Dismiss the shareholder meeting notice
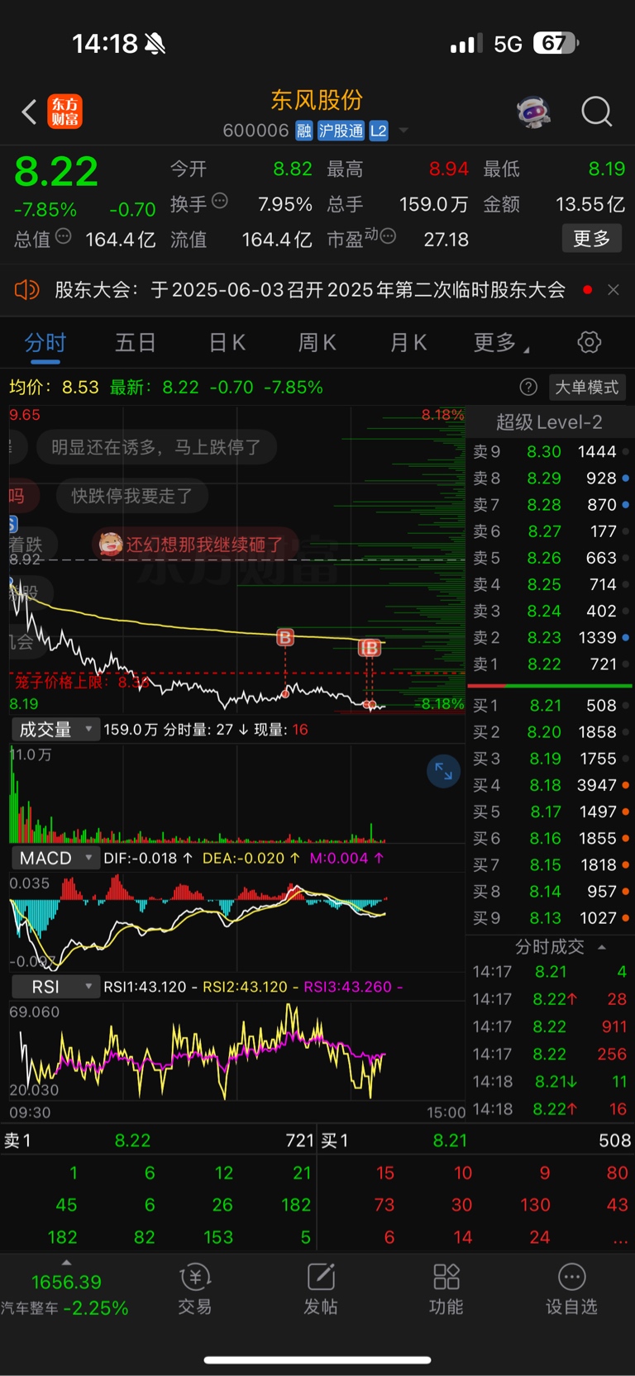 pos(614,289)
